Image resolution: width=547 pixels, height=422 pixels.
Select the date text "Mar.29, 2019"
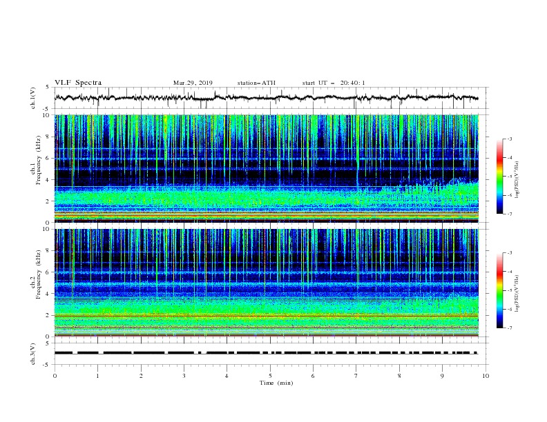point(193,83)
